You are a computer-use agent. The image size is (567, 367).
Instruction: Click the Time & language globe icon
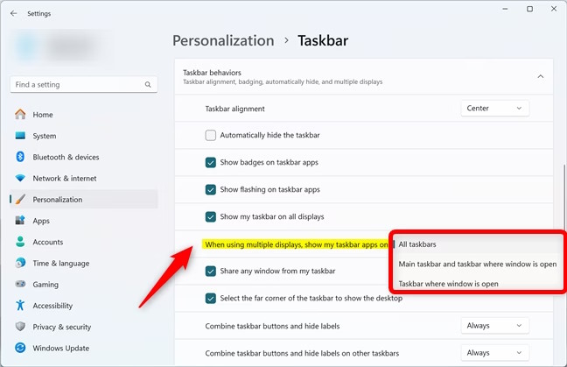coord(20,263)
